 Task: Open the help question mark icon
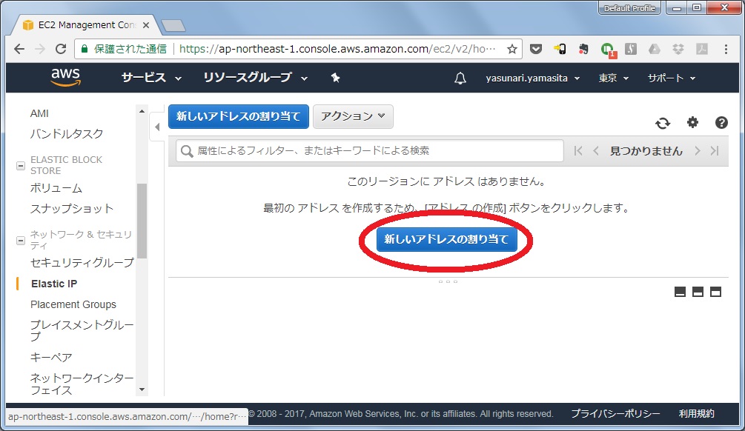(721, 123)
